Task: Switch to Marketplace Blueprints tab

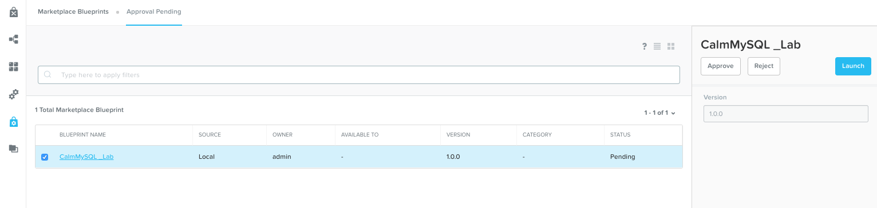Action: pos(73,11)
